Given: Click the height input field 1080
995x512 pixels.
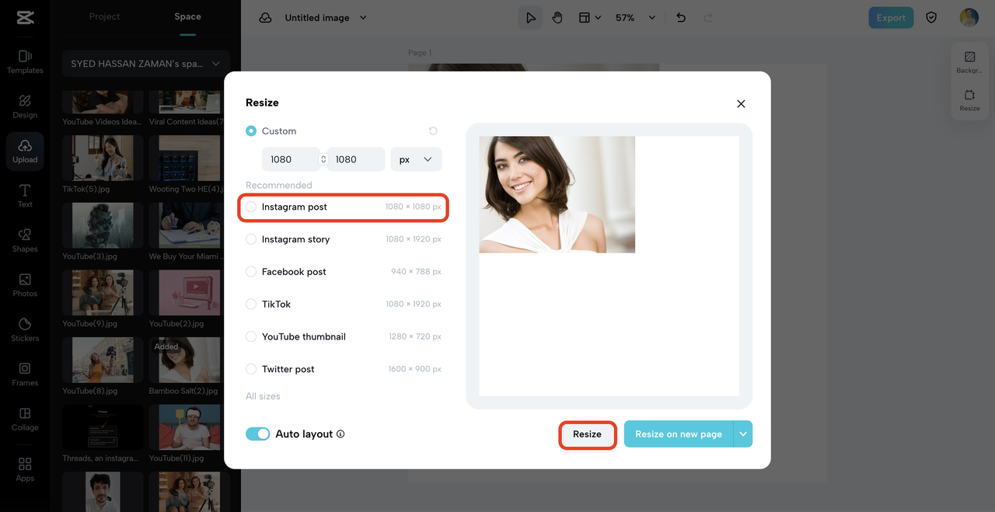Looking at the screenshot, I should point(356,159).
